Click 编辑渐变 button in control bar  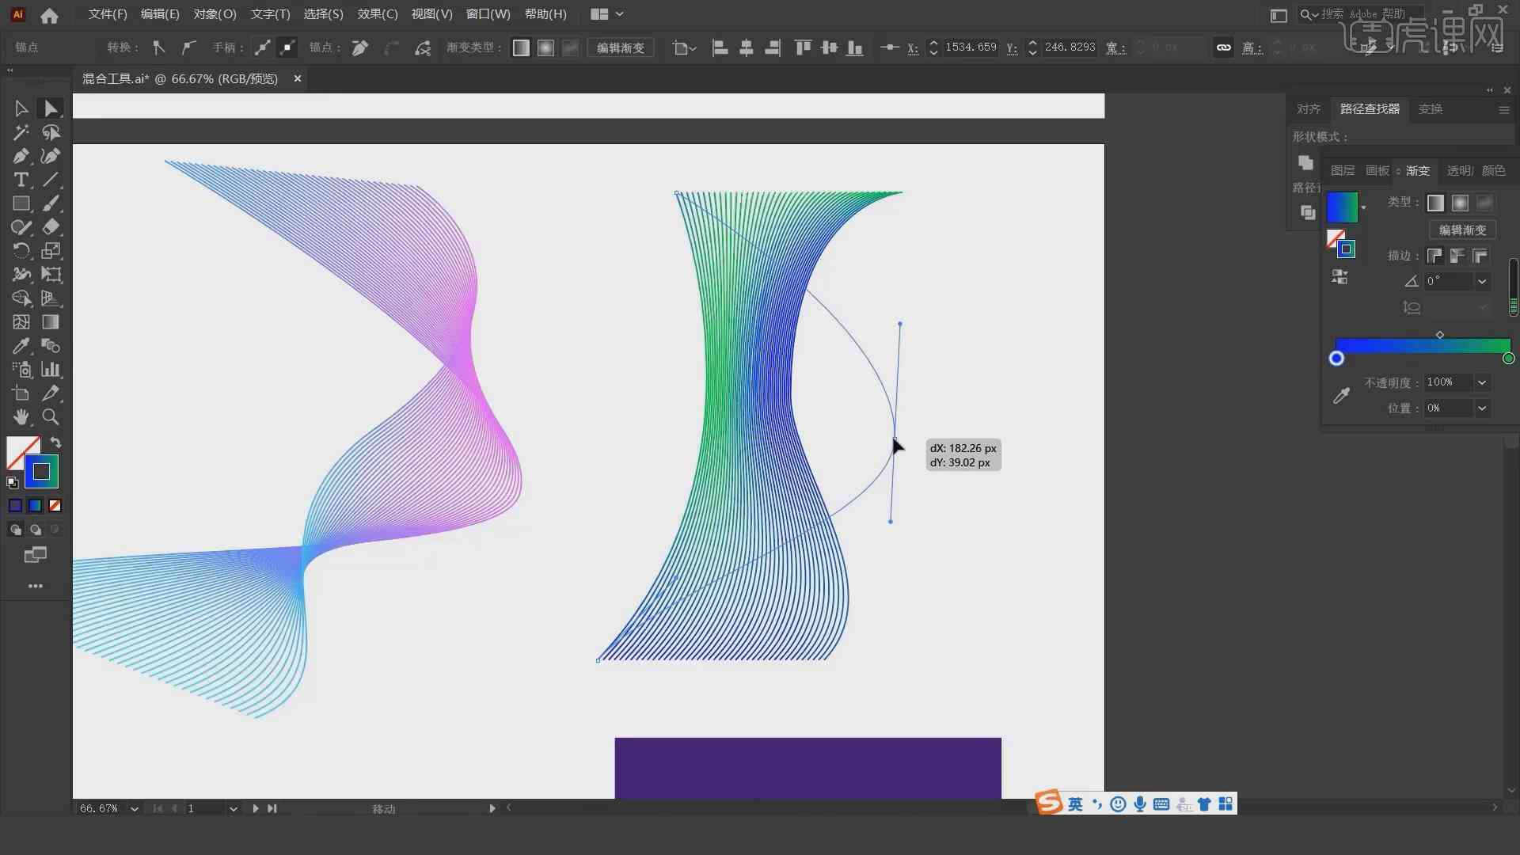(x=621, y=47)
